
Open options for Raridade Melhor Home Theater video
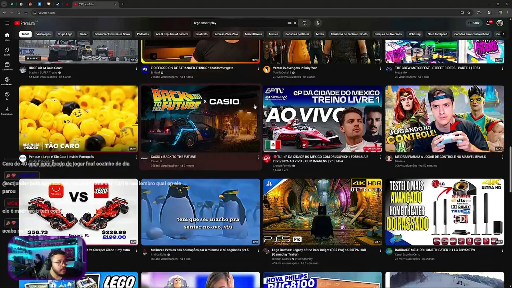[502, 250]
